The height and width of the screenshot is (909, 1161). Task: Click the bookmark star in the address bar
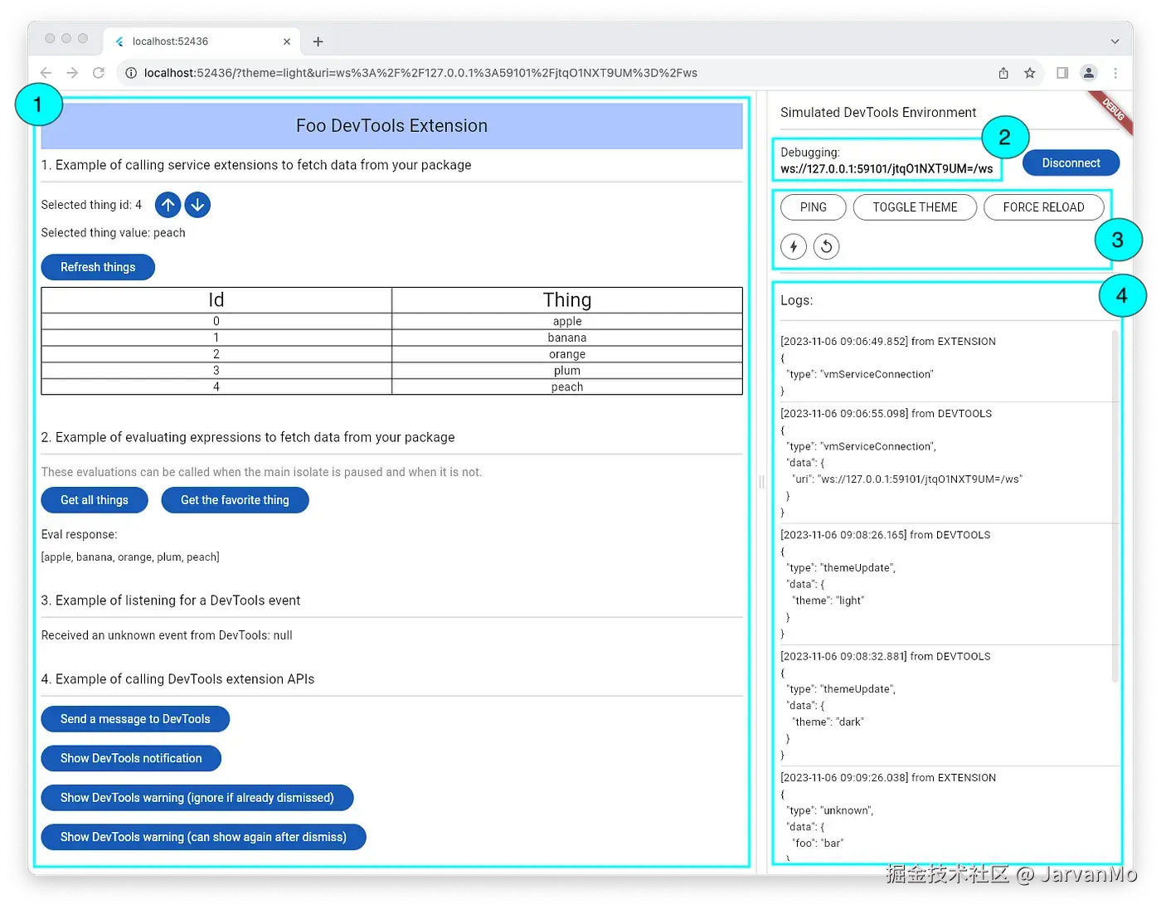pyautogui.click(x=1029, y=73)
